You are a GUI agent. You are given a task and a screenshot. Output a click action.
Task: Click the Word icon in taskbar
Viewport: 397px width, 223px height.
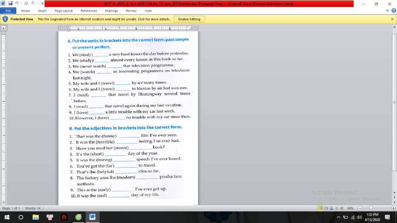[92, 217]
